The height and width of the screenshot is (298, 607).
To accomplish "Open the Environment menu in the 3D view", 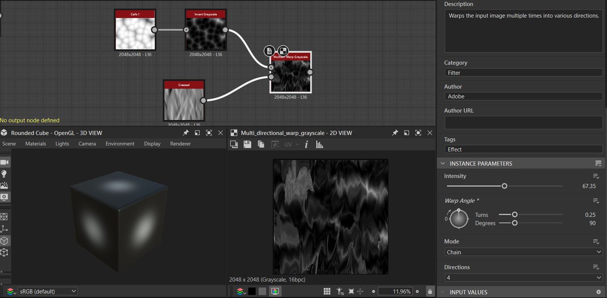I will [x=119, y=144].
